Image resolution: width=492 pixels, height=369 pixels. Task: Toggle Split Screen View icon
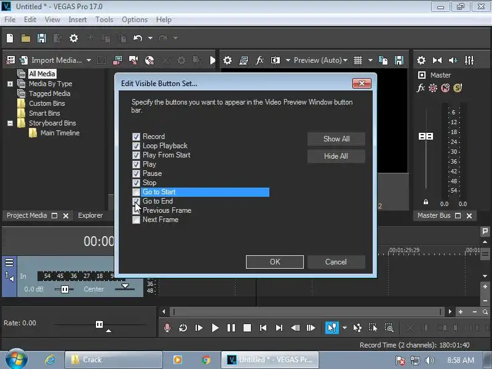pos(276,60)
